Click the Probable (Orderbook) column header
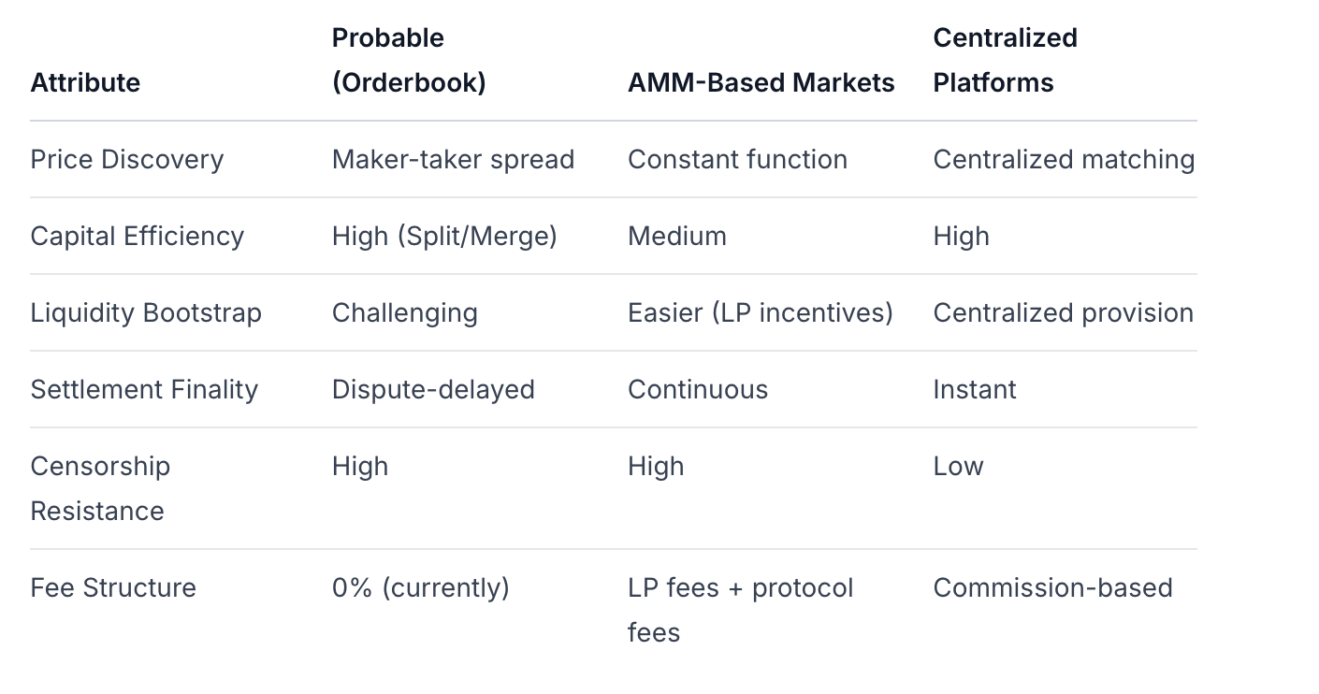Viewport: 1319px width, 694px height. 409,60
